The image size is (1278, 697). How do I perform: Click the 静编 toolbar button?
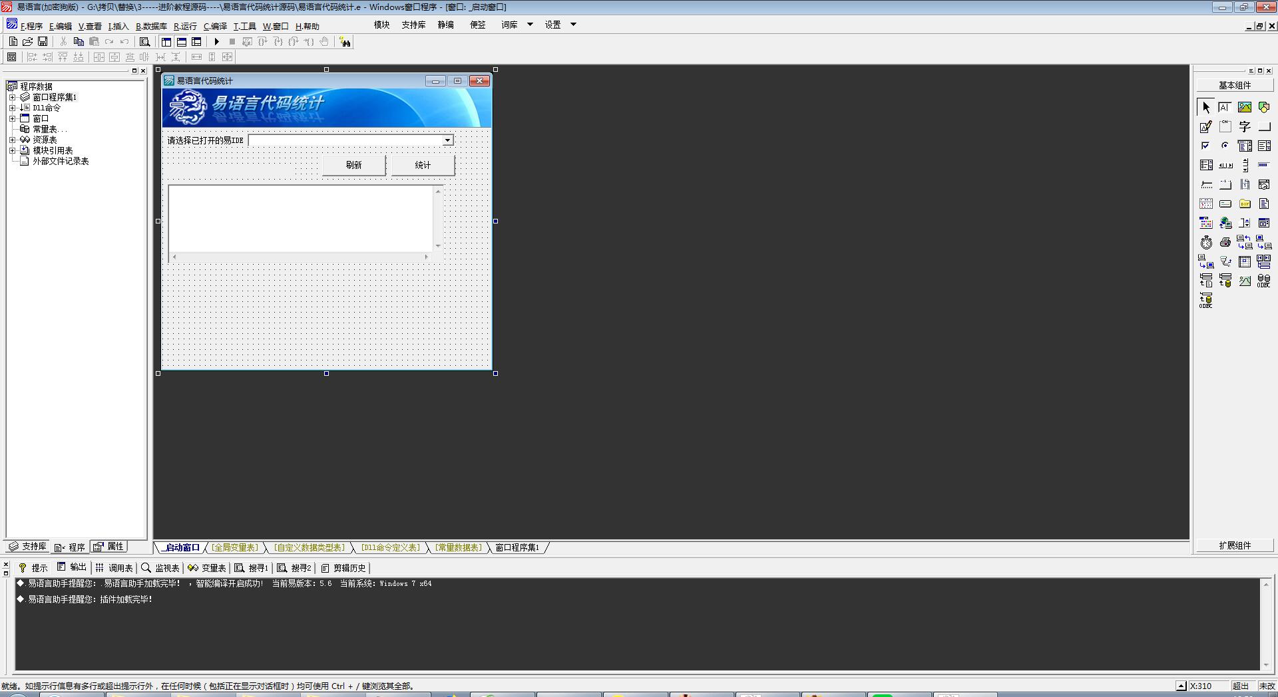pos(445,25)
